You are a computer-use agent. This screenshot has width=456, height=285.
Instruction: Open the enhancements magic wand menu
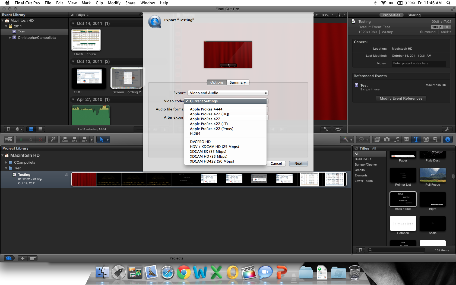(x=347, y=140)
